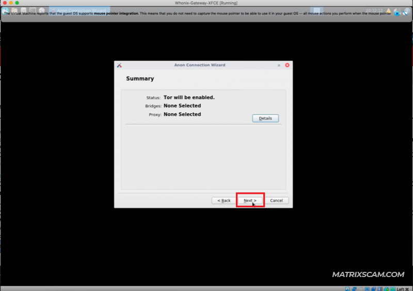Click the Bridges 'None Selected' value

[x=182, y=106]
